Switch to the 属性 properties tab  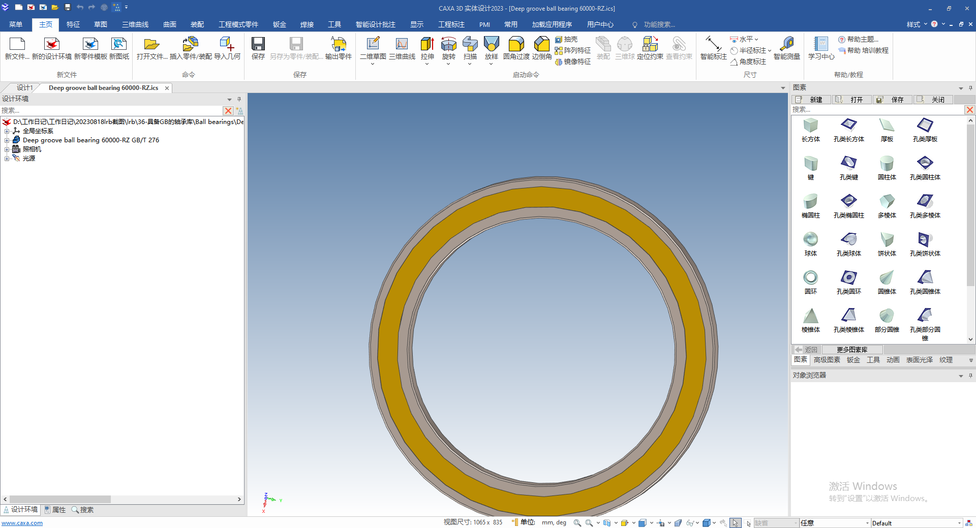55,510
